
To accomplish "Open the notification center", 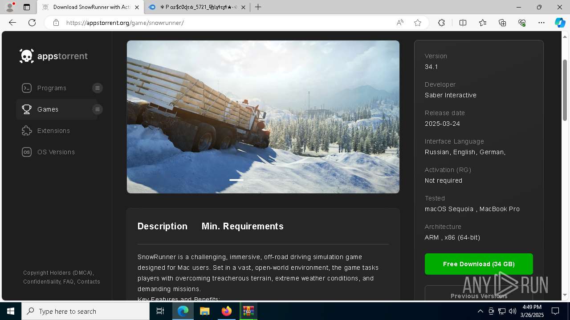I will coord(555,311).
